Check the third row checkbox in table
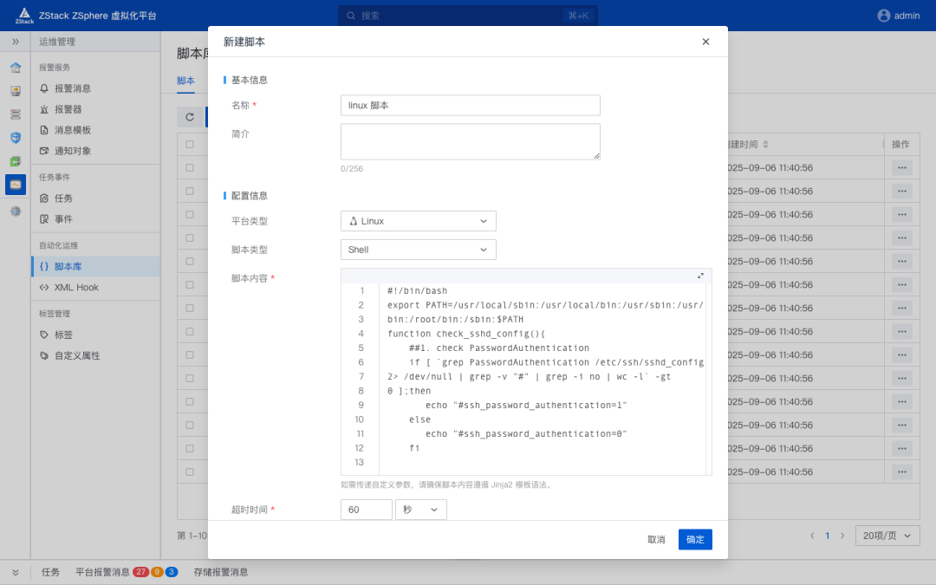The width and height of the screenshot is (936, 585). tap(190, 214)
